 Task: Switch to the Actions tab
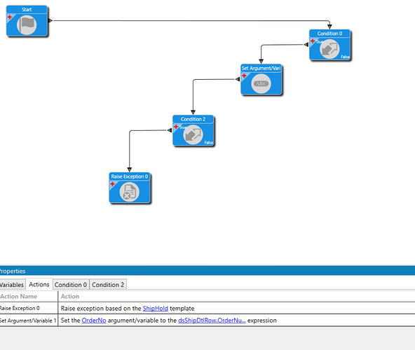coord(39,284)
